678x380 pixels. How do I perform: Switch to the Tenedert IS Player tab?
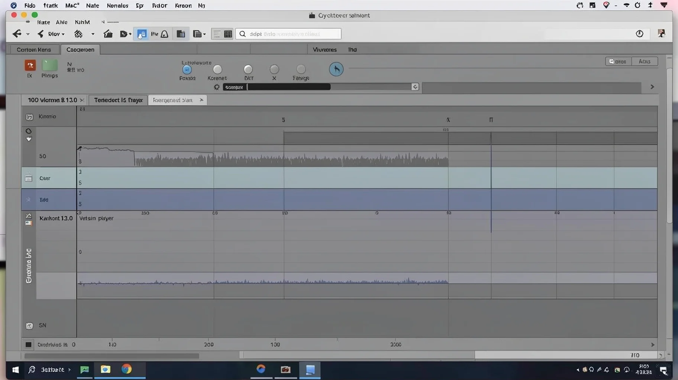tap(118, 100)
